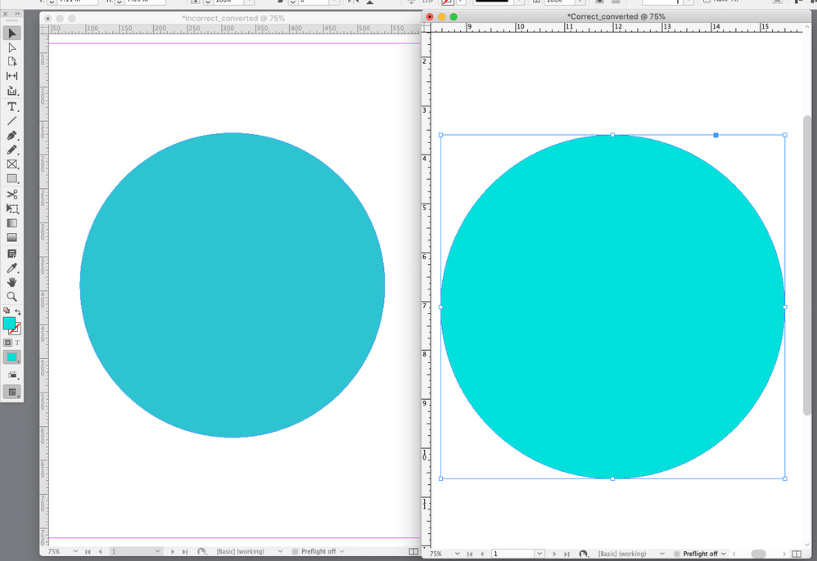Go to previous page in Correct_converted window
Screen dimensions: 817x561
pyautogui.click(x=482, y=554)
